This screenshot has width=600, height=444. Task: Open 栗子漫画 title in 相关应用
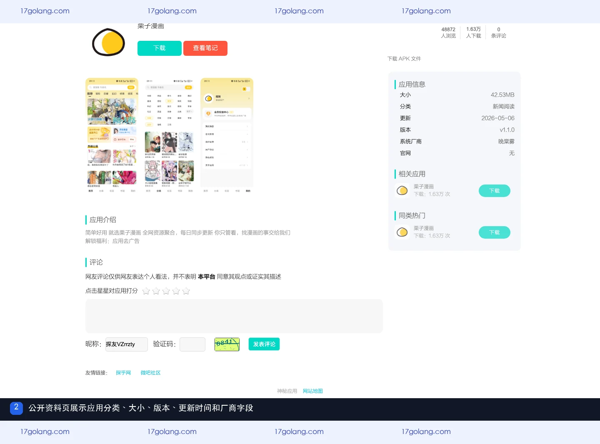pyautogui.click(x=424, y=187)
